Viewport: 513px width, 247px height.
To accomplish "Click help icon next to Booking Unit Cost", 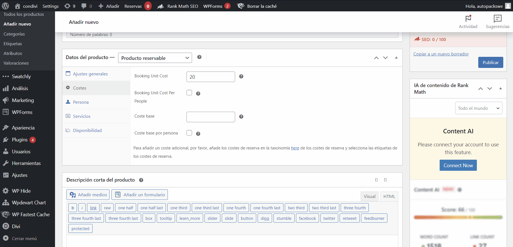I will (241, 77).
